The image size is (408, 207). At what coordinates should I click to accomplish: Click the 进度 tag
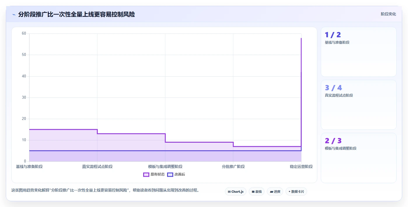[x=275, y=192]
